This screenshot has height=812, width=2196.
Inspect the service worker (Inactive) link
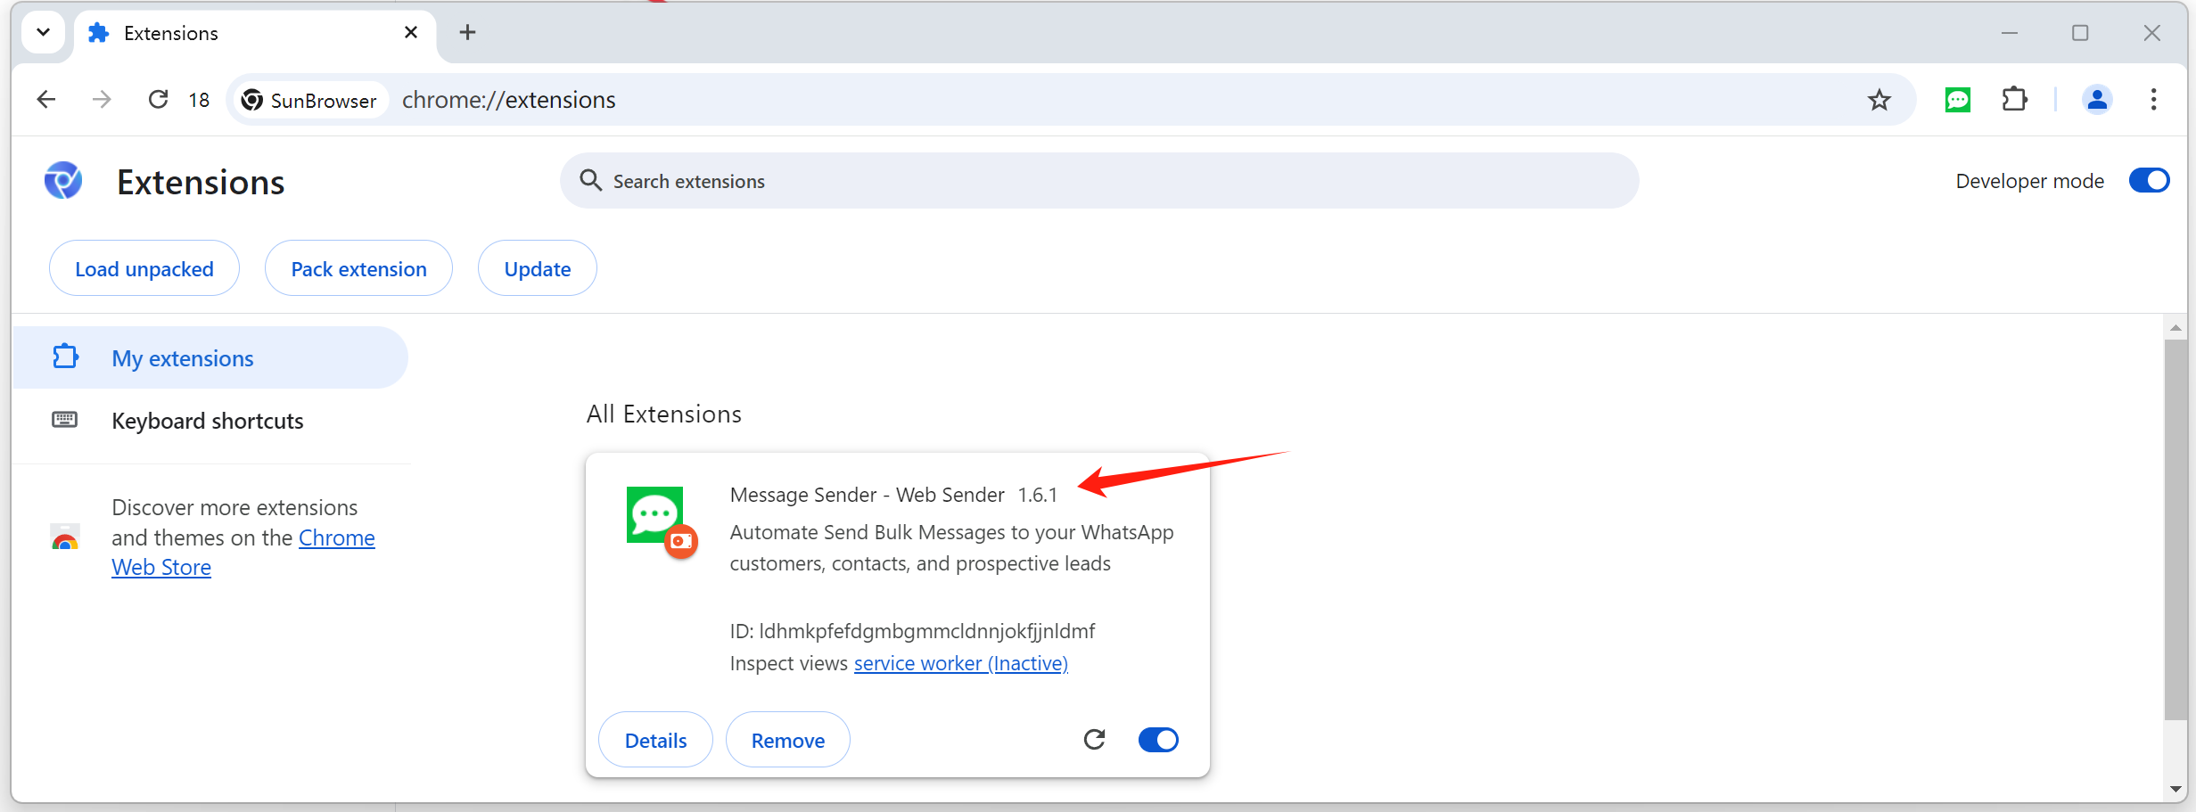pos(960,663)
